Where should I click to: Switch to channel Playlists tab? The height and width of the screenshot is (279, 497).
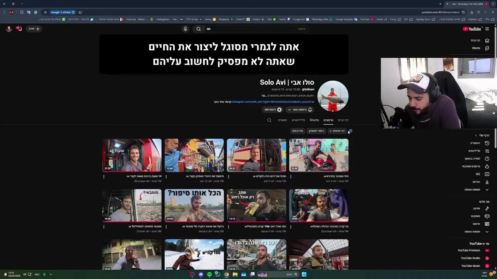[x=298, y=120]
